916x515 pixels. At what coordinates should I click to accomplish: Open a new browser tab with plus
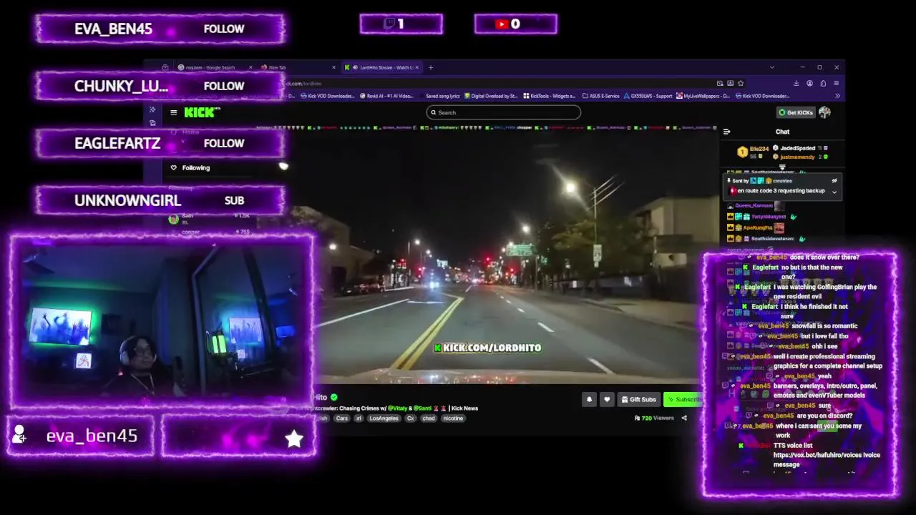tap(430, 67)
